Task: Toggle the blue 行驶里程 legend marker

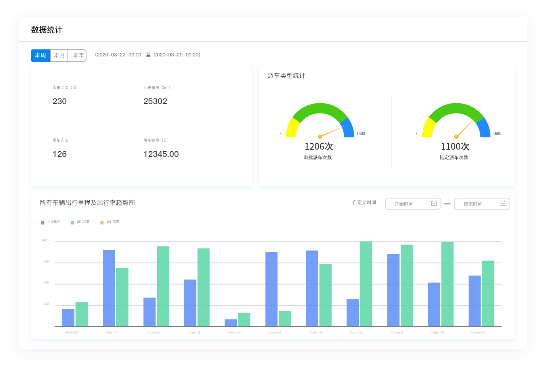Action: tap(42, 222)
